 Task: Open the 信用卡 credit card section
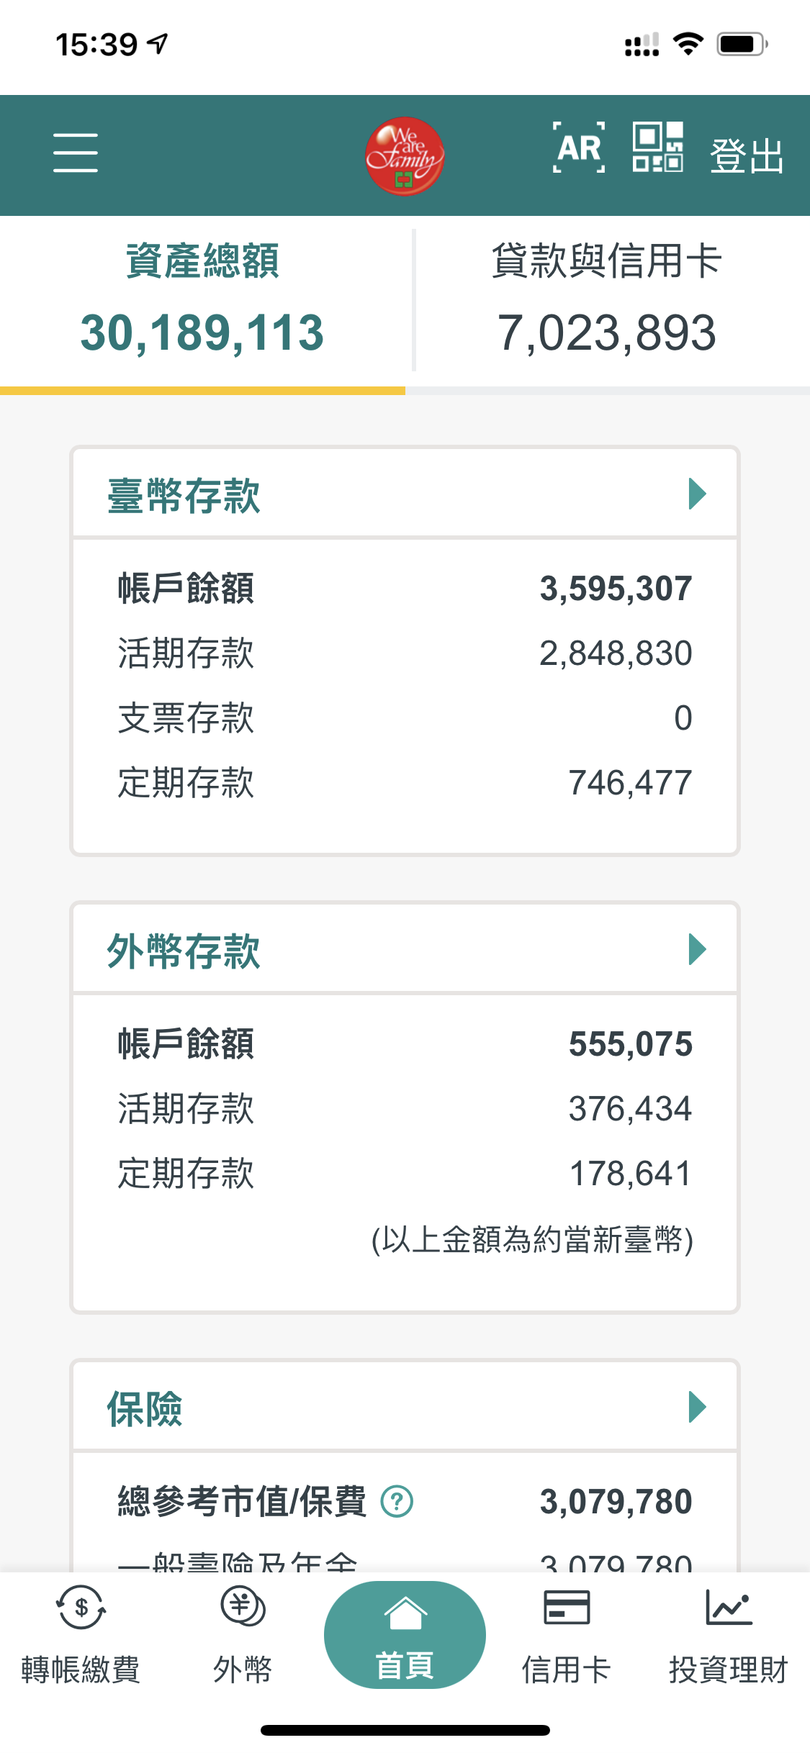click(567, 1635)
